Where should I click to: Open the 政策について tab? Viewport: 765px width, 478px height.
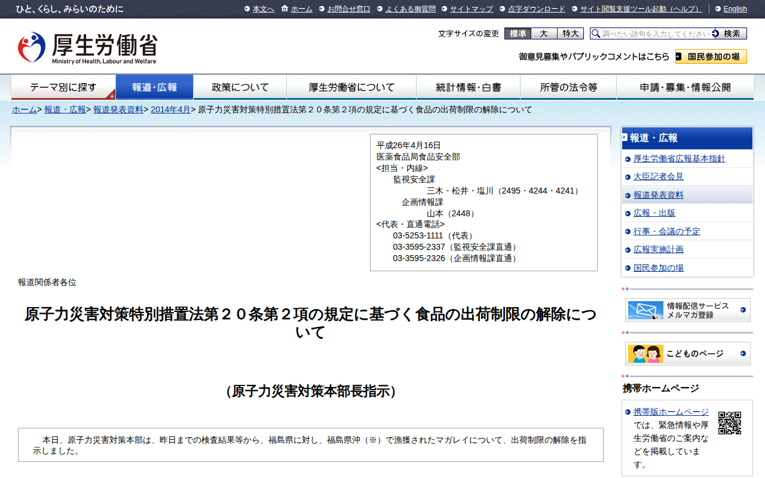[240, 87]
